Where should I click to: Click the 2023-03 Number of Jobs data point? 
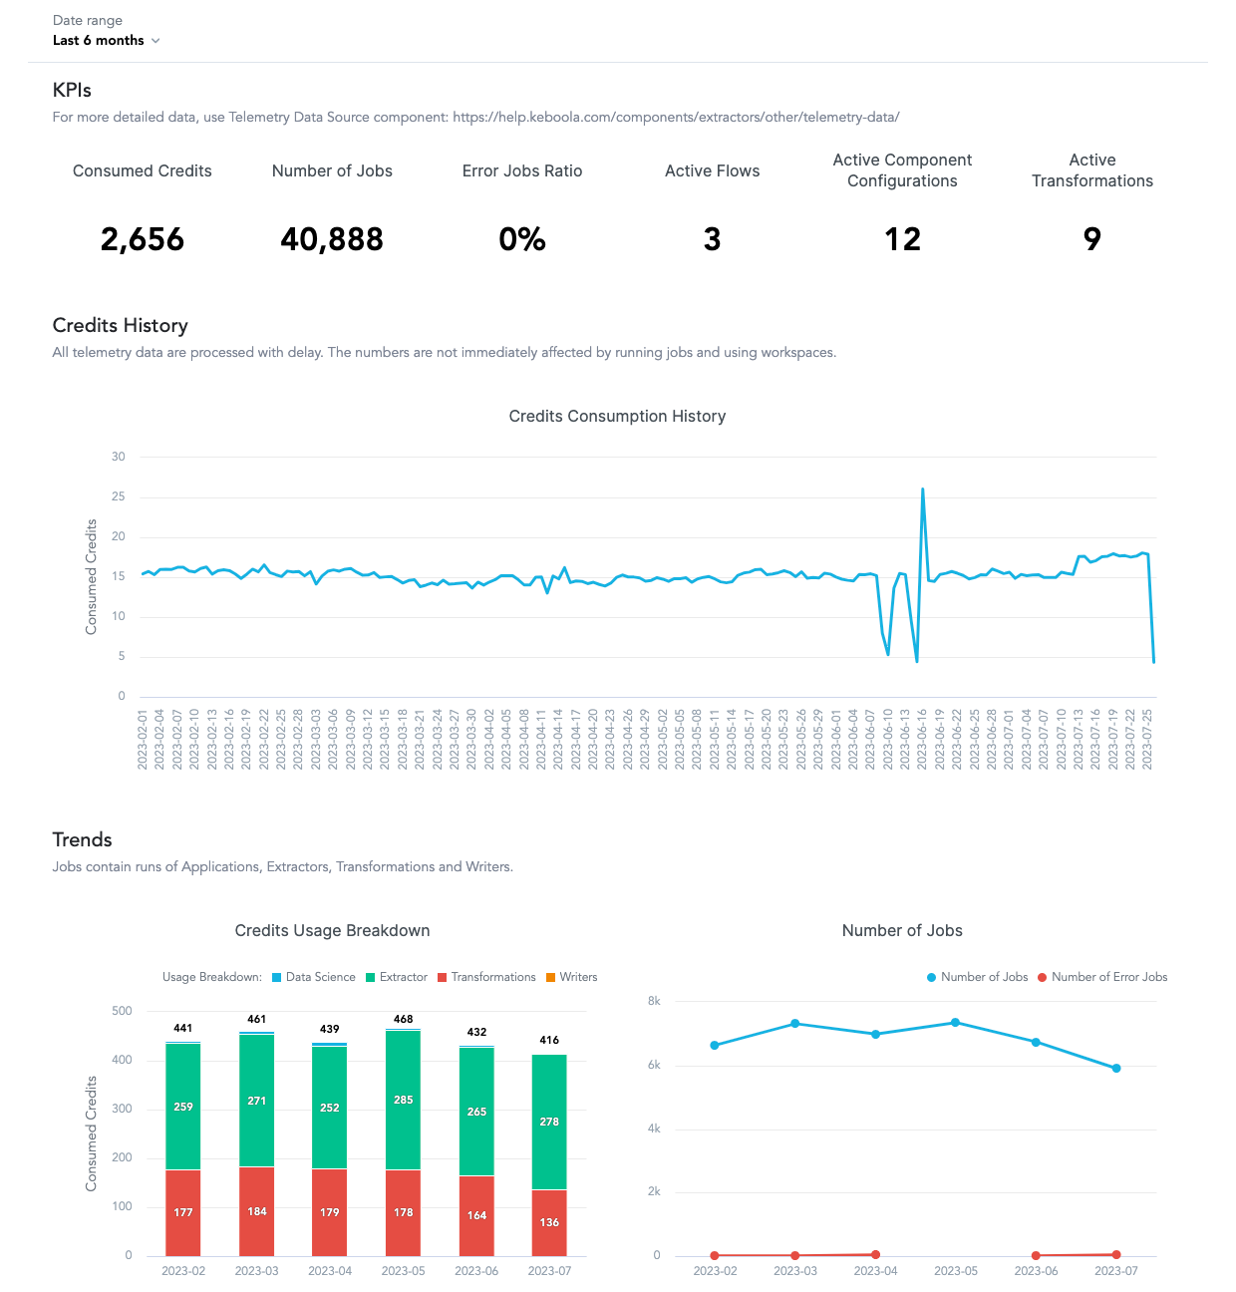(x=795, y=1024)
